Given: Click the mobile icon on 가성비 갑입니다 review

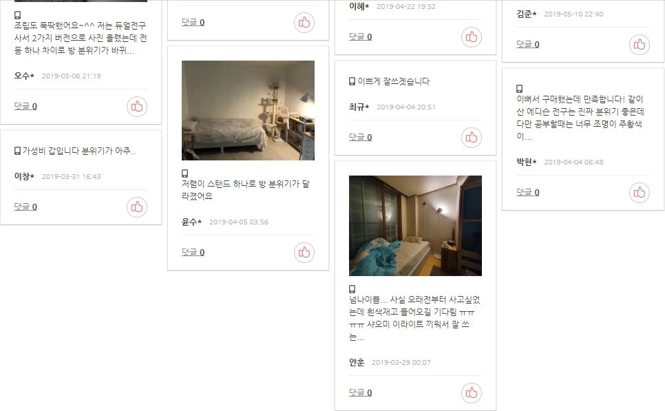Looking at the screenshot, I should tap(17, 151).
